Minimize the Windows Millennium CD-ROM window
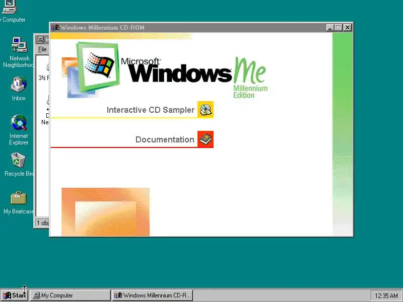The height and width of the screenshot is (302, 403). coord(330,28)
